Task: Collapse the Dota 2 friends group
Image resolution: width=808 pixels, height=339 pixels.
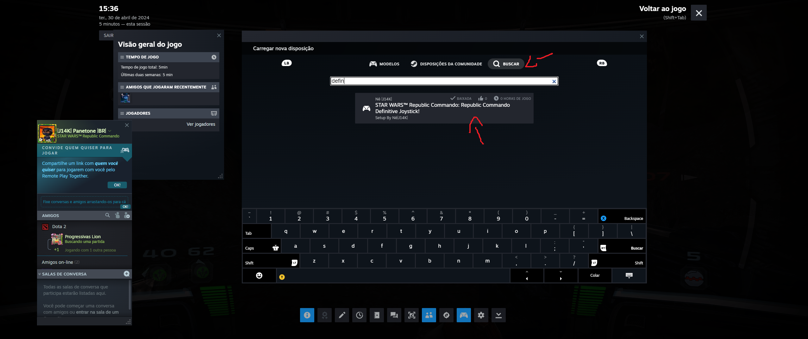Action: click(x=59, y=227)
